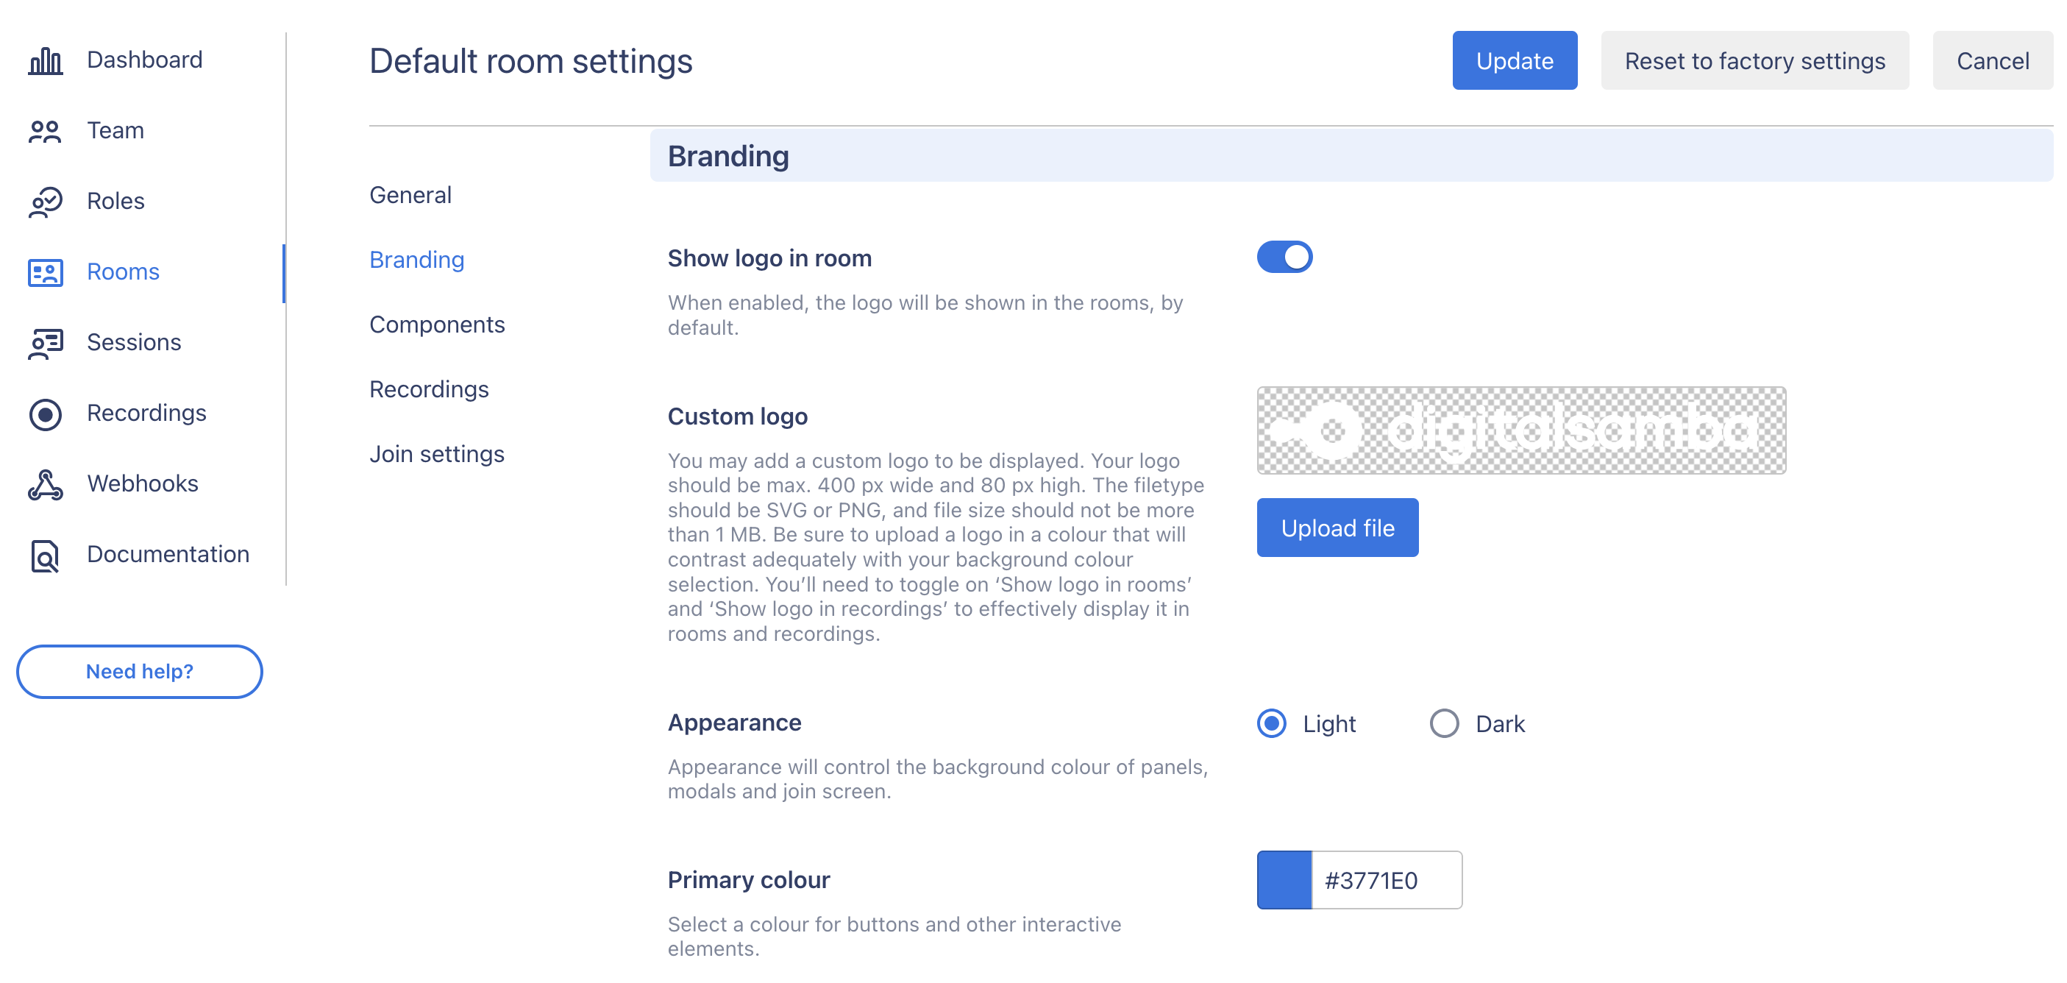Open the Recordings settings tab
Viewport: 2067px width, 983px height.
click(429, 389)
